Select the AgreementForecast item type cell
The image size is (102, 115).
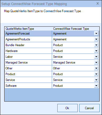28,33
